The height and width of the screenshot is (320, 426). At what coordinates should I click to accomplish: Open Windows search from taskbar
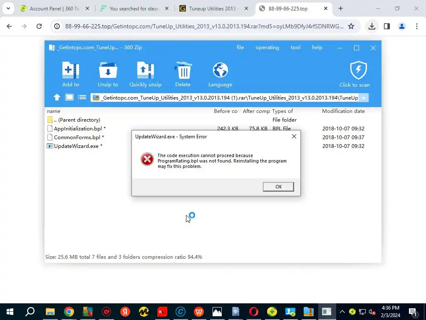coord(30,312)
